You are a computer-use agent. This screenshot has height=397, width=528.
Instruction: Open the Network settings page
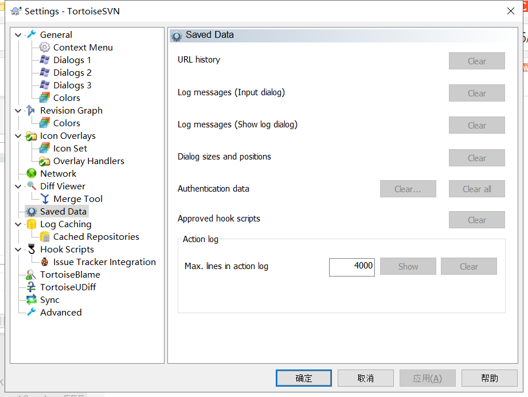point(58,174)
